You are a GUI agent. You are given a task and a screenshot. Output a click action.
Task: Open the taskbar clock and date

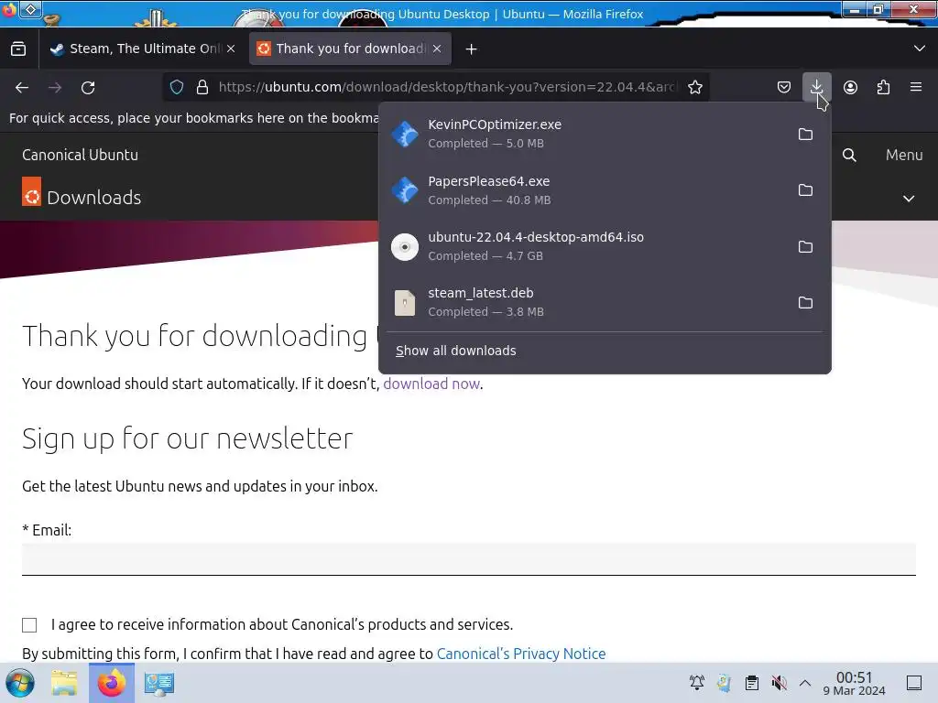click(x=855, y=683)
